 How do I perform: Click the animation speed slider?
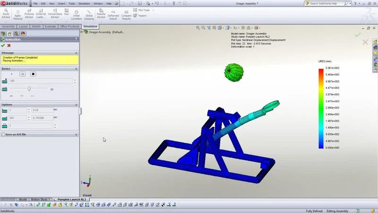tap(29, 89)
